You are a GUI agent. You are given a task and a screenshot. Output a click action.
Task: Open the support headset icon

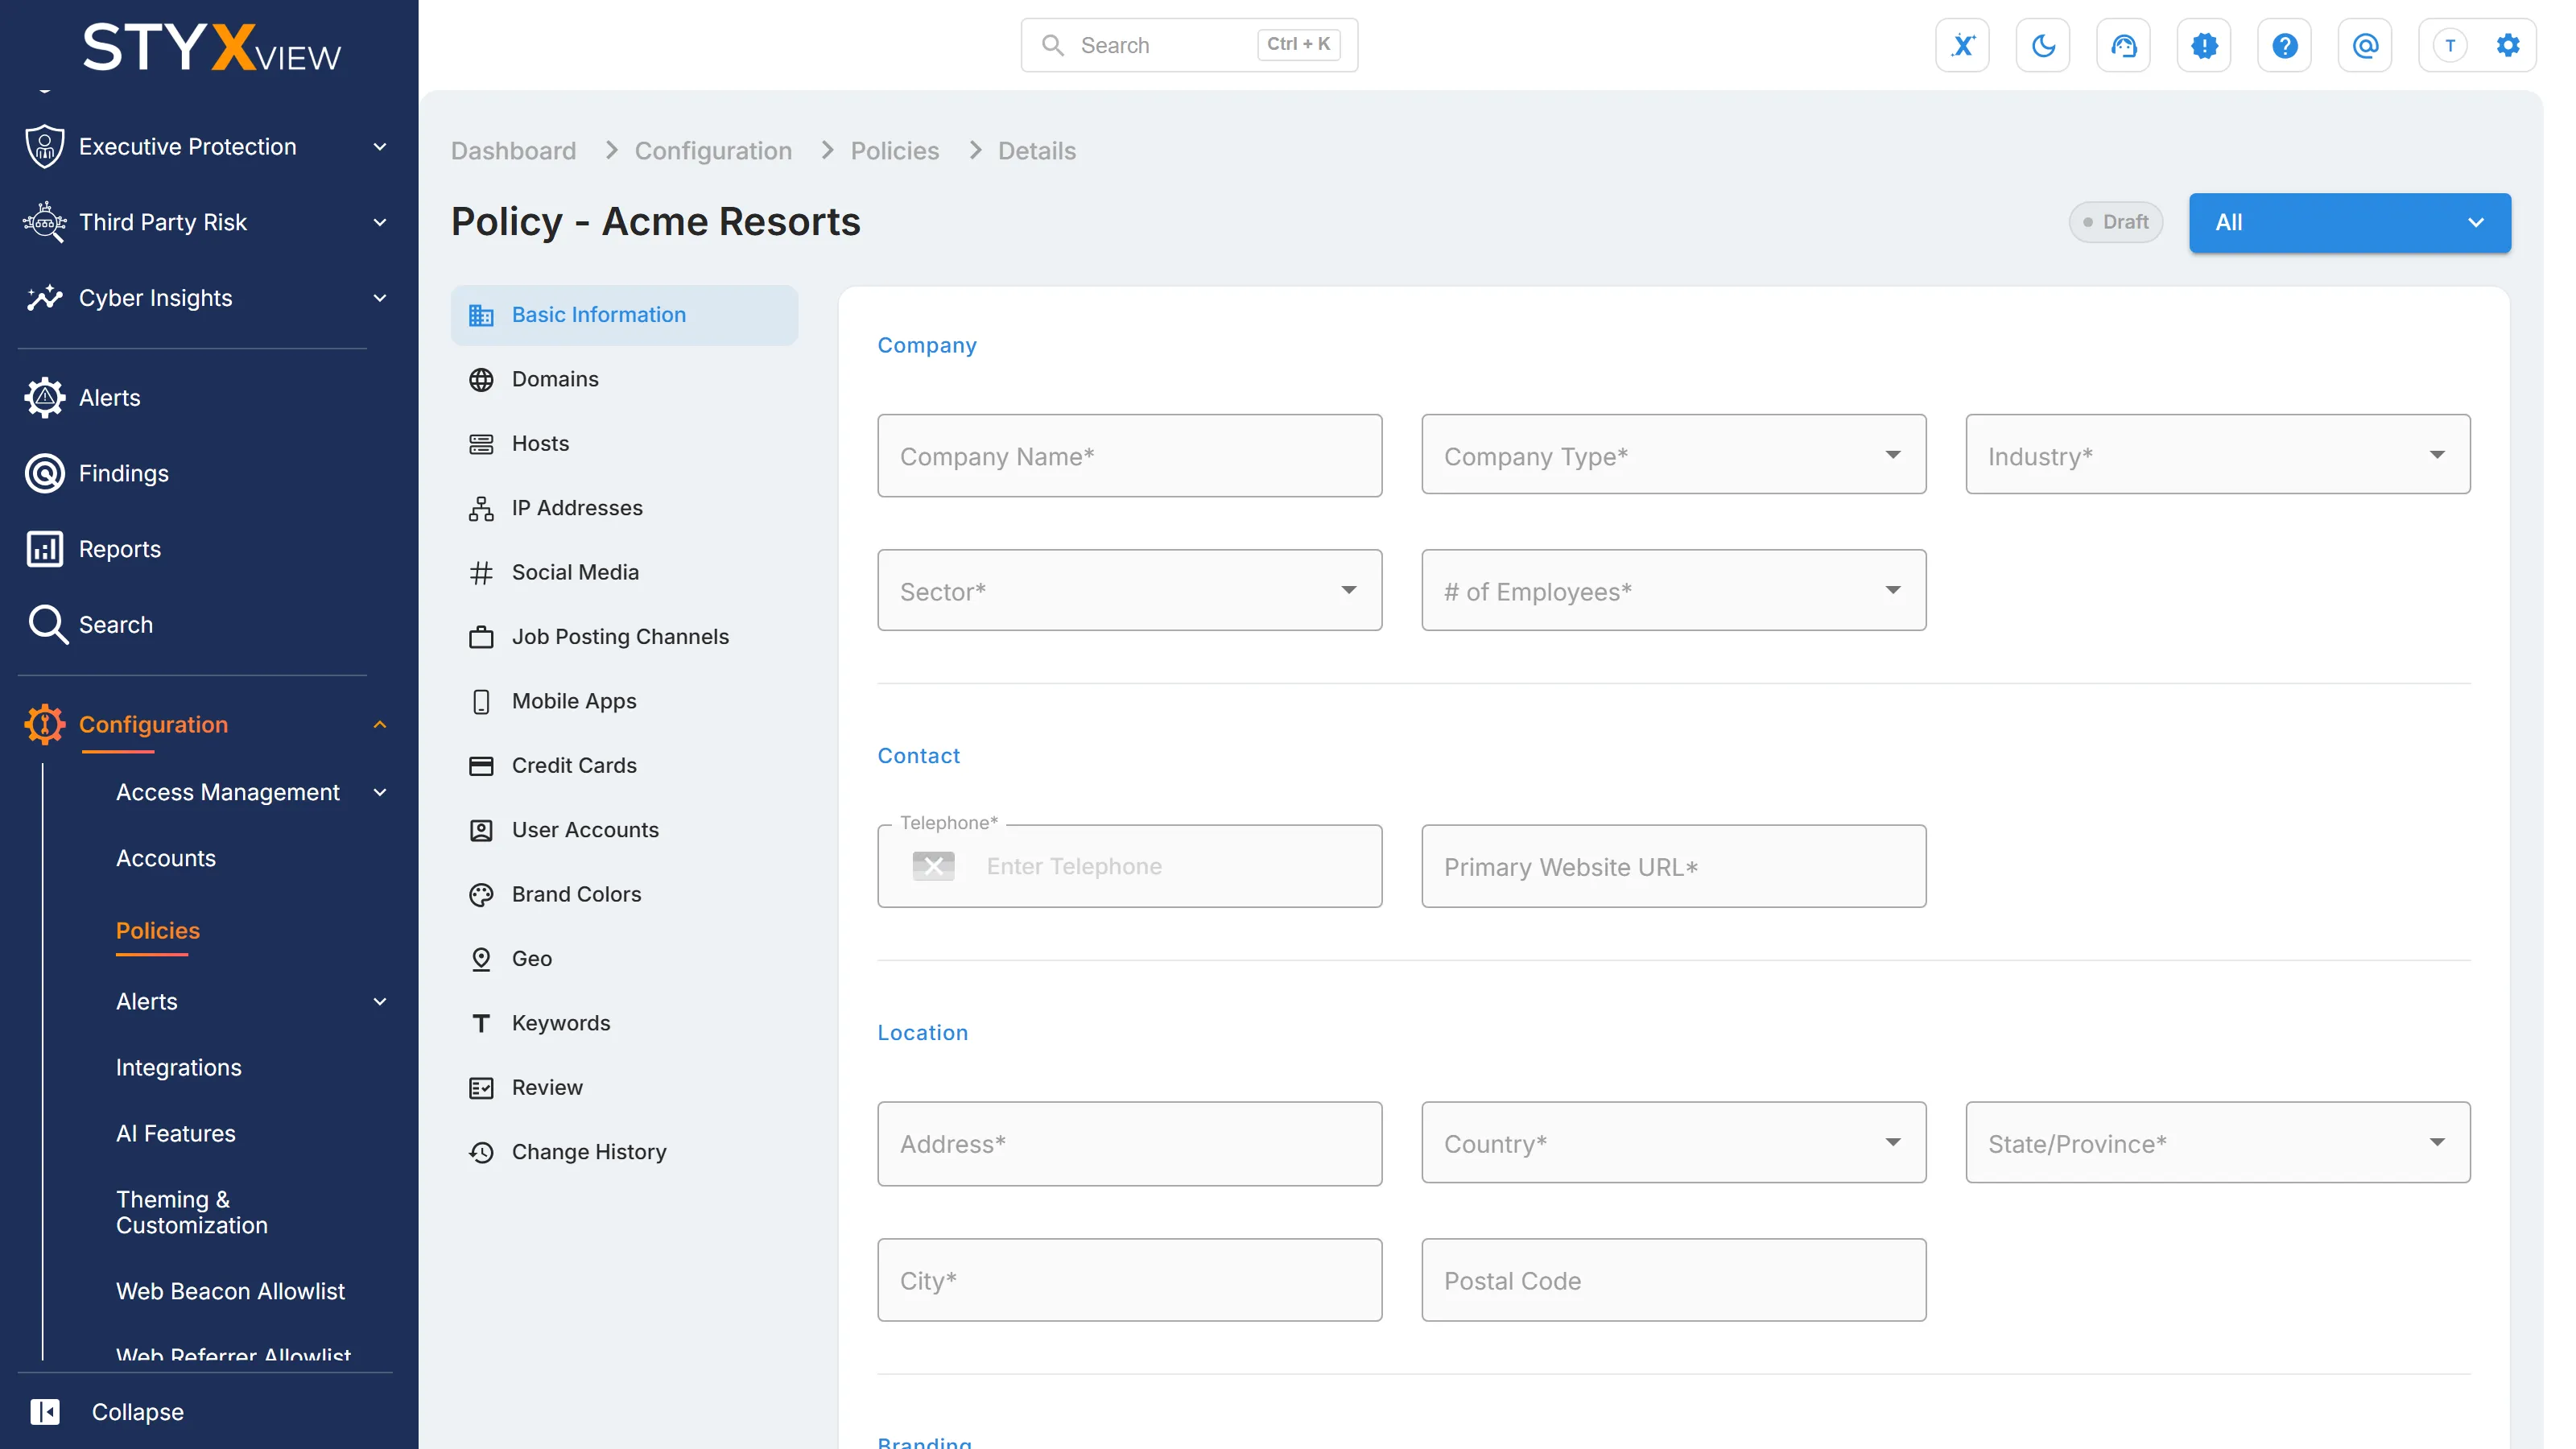pyautogui.click(x=2123, y=45)
